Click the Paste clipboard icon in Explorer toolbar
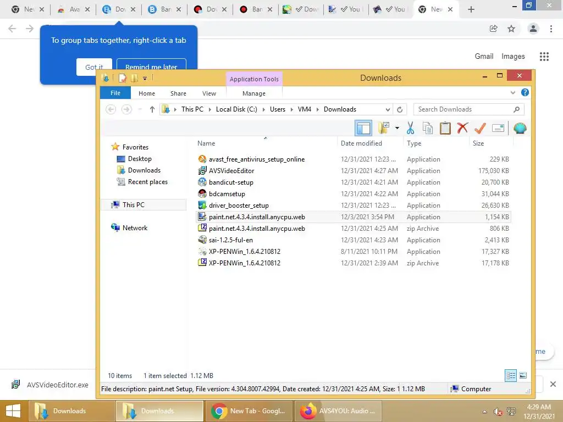The image size is (563, 422). [x=445, y=127]
